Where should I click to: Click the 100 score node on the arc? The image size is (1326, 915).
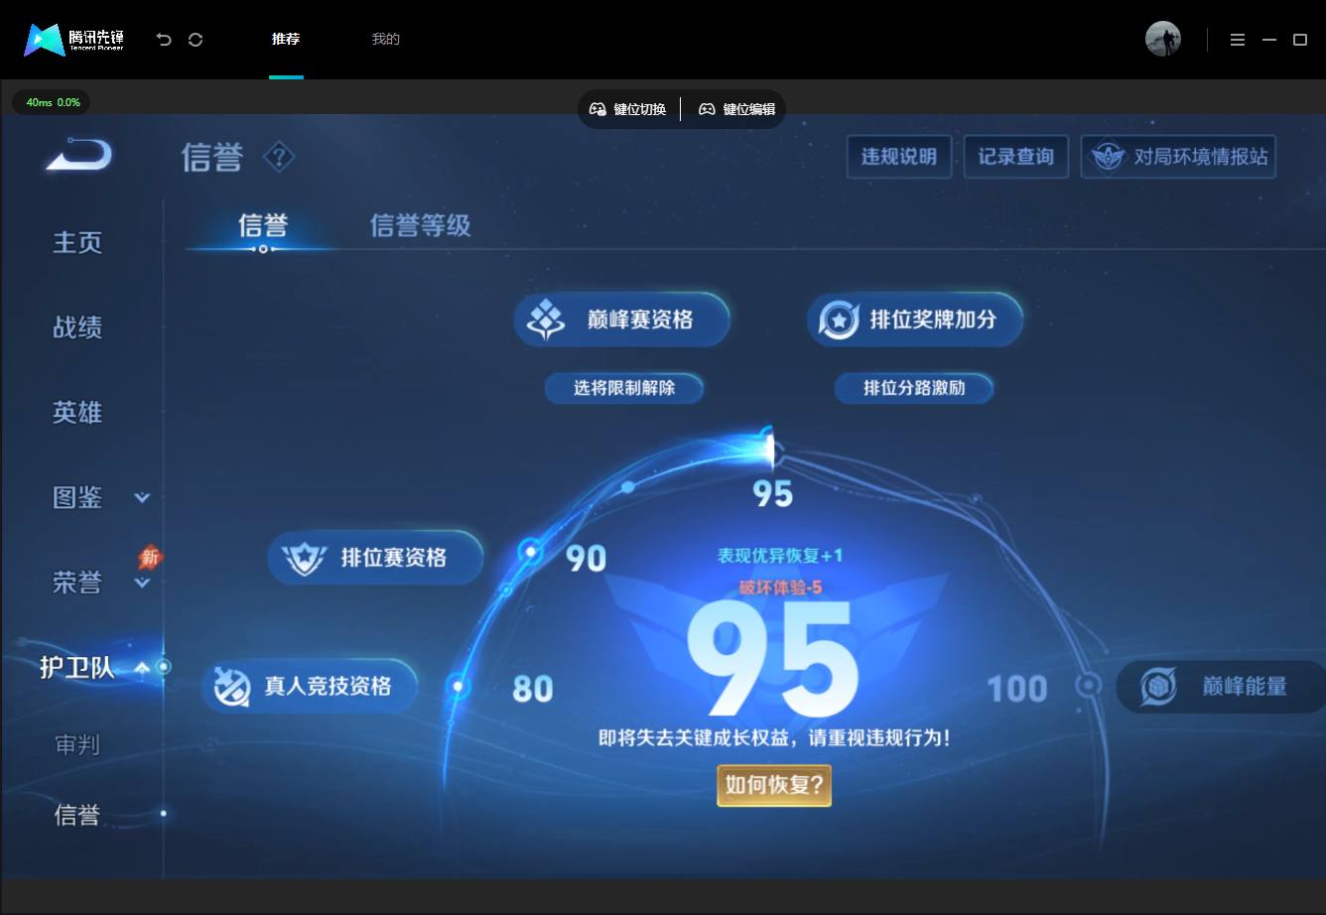[x=1089, y=685]
